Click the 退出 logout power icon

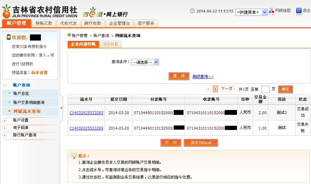[299, 11]
